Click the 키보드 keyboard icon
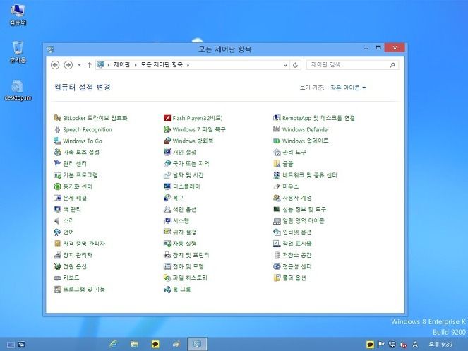Screen dimensions: 468x351 click(x=57, y=278)
